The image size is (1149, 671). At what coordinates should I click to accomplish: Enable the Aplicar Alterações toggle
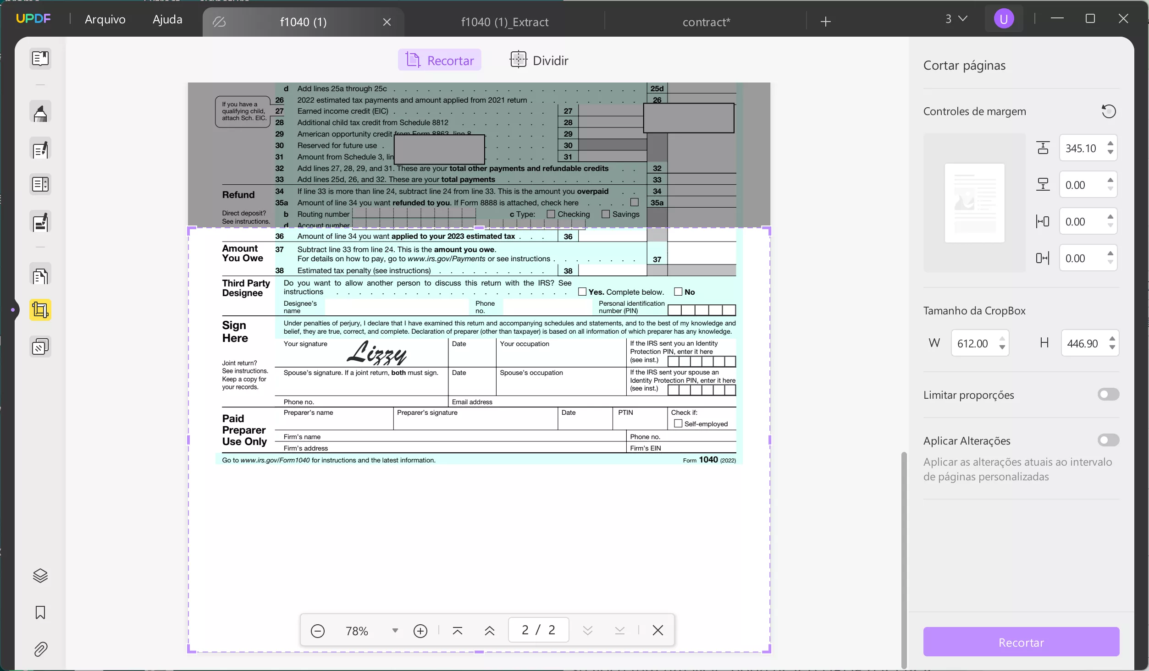1108,440
